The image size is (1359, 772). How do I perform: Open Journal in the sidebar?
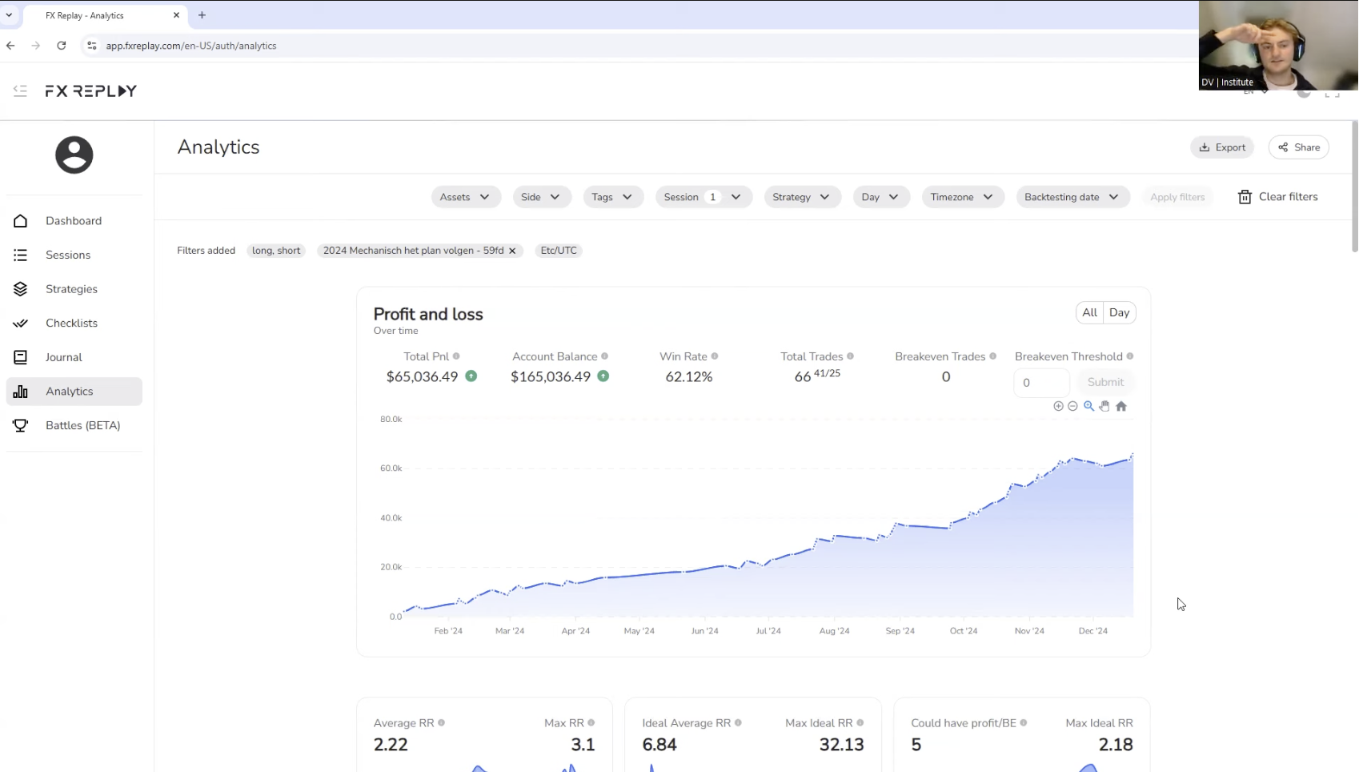tap(63, 357)
